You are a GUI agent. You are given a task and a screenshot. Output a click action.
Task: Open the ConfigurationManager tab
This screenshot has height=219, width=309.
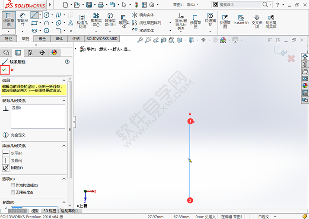coord(30,53)
